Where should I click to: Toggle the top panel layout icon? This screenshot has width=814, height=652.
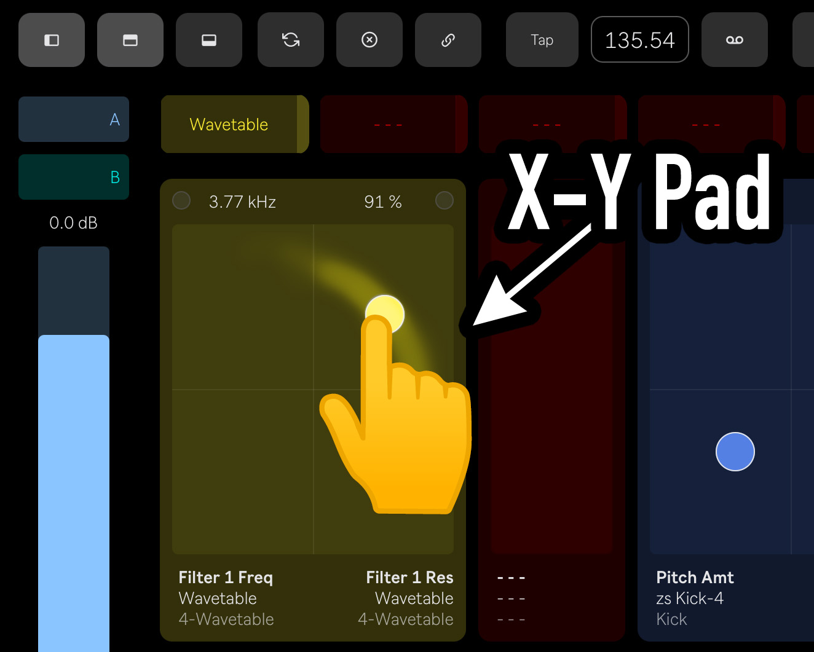coord(130,40)
